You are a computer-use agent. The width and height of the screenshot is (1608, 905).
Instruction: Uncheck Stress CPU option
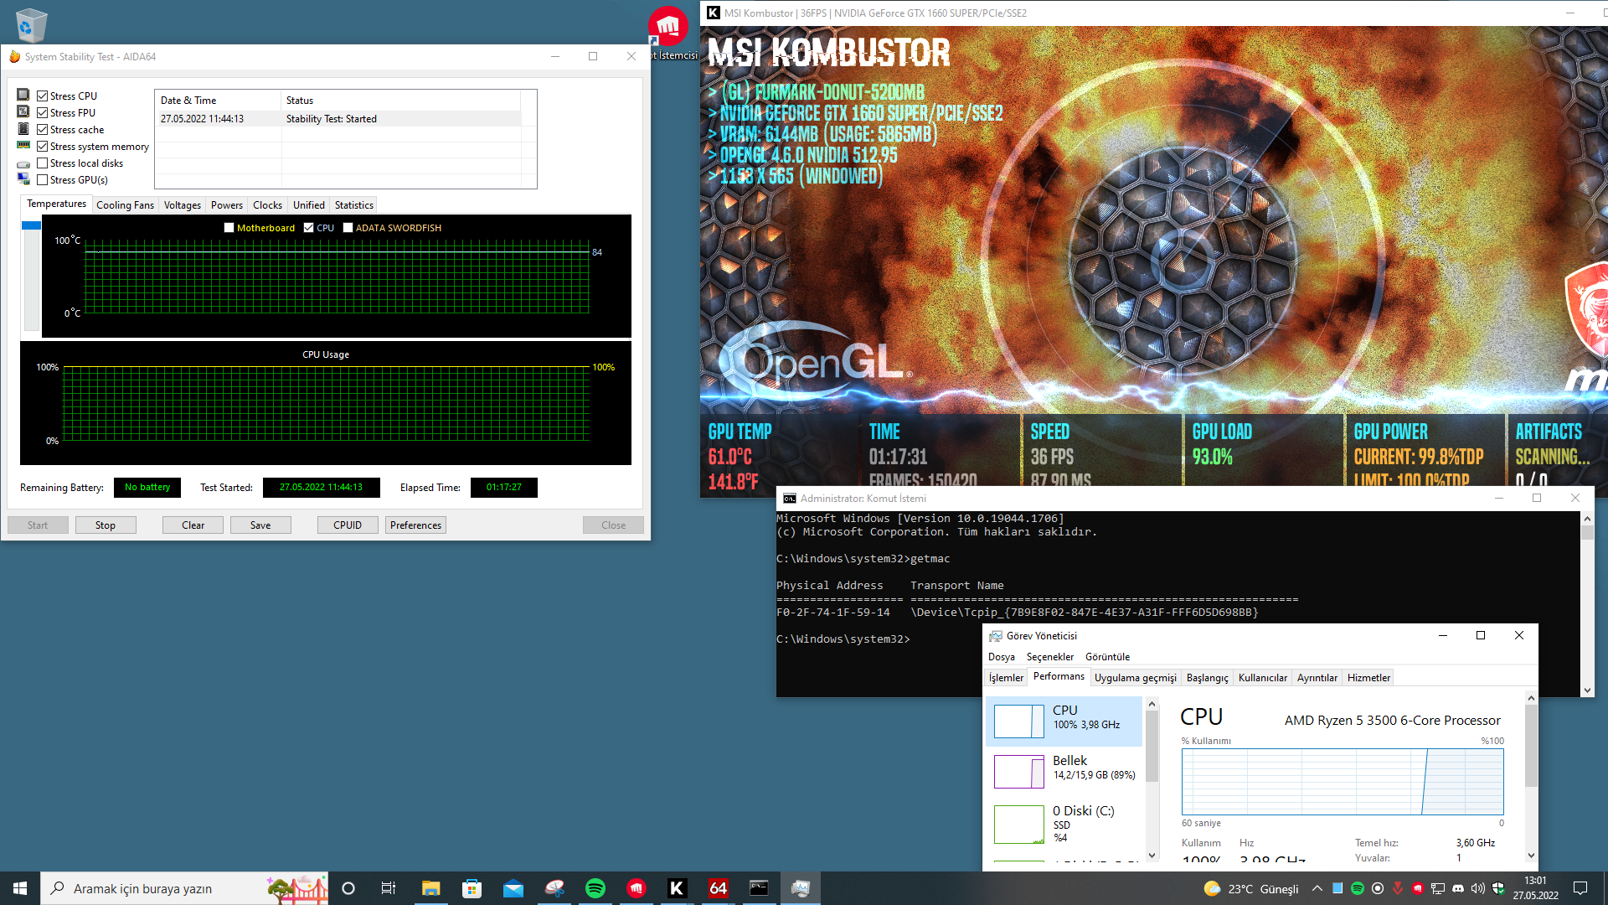click(42, 96)
